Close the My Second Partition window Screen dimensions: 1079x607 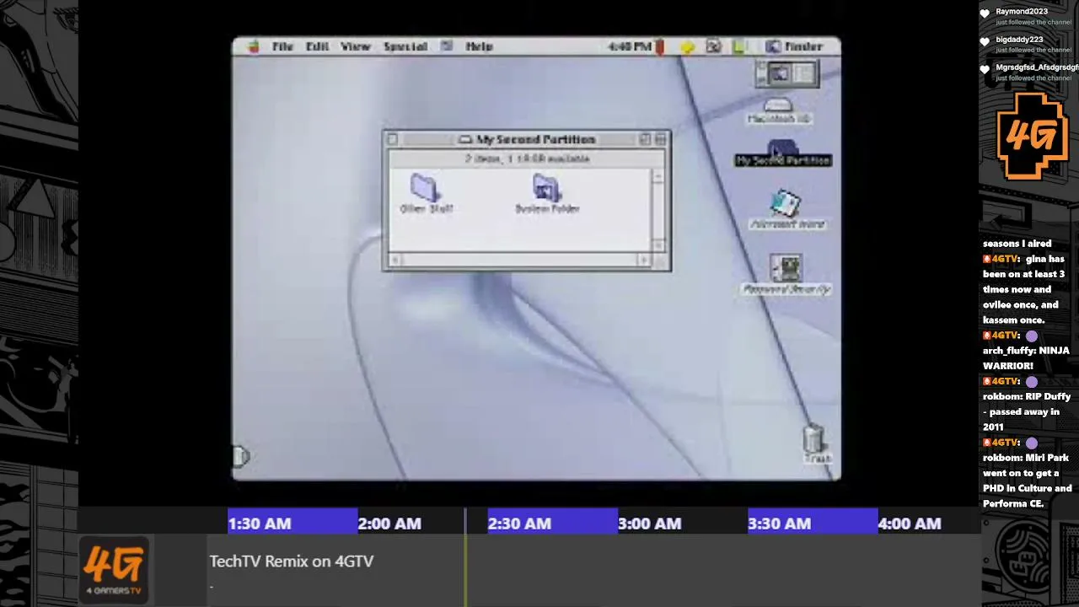[x=393, y=140]
